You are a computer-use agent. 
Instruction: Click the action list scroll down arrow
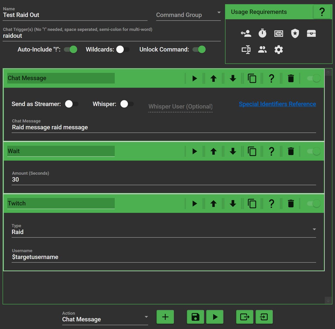click(x=328, y=300)
